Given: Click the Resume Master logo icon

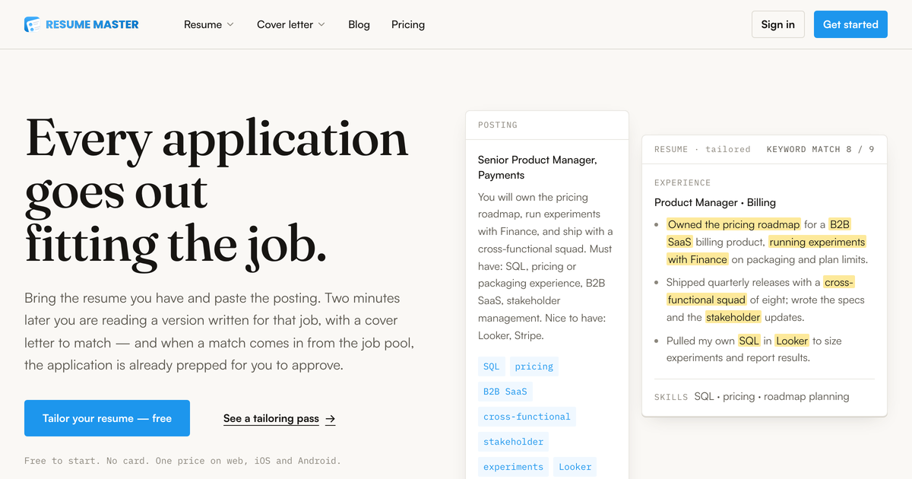Looking at the screenshot, I should click(33, 24).
